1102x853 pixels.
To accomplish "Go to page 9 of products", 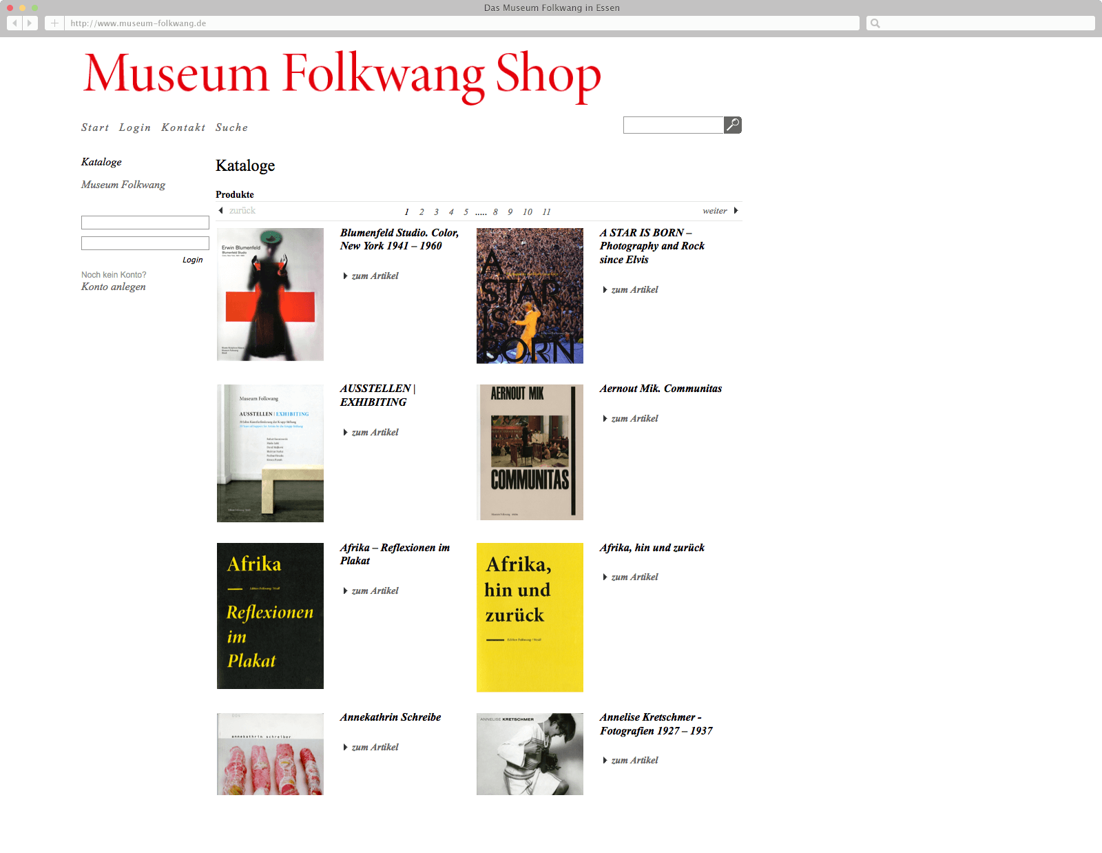I will (510, 212).
